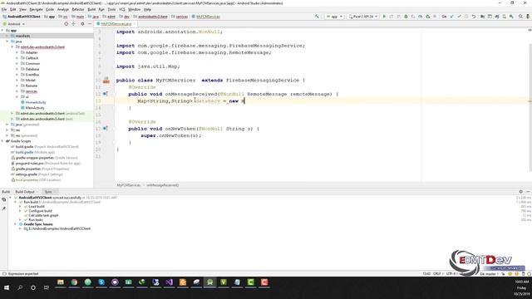Select Calculate task graph in Build panel
The width and height of the screenshot is (532, 299).
pos(43,215)
